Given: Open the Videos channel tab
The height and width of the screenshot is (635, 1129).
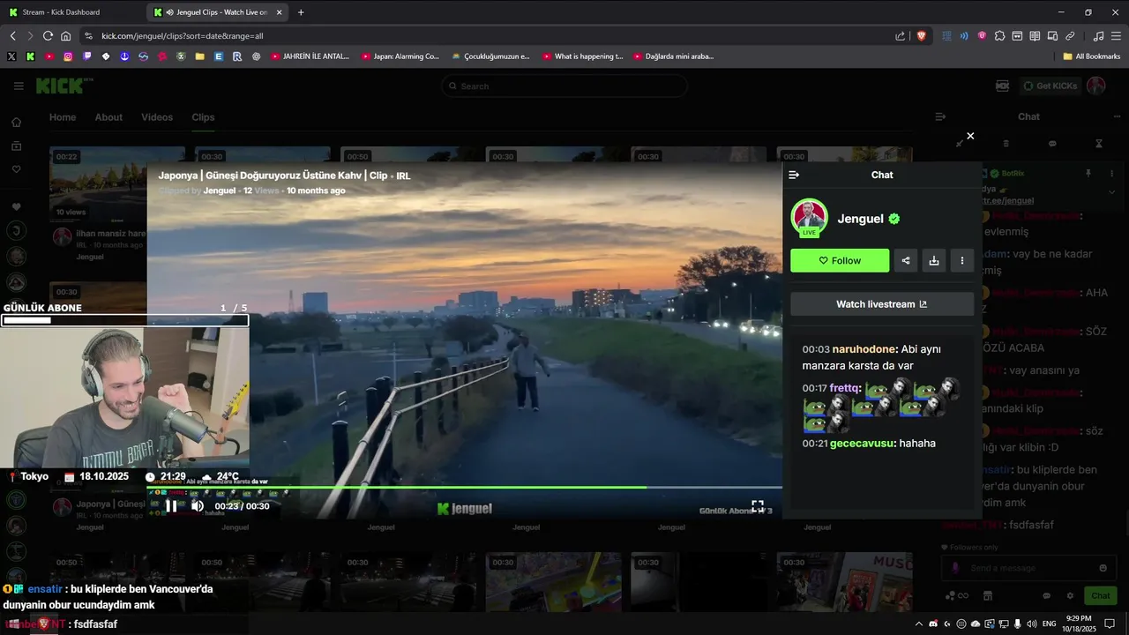Looking at the screenshot, I should click(x=157, y=117).
